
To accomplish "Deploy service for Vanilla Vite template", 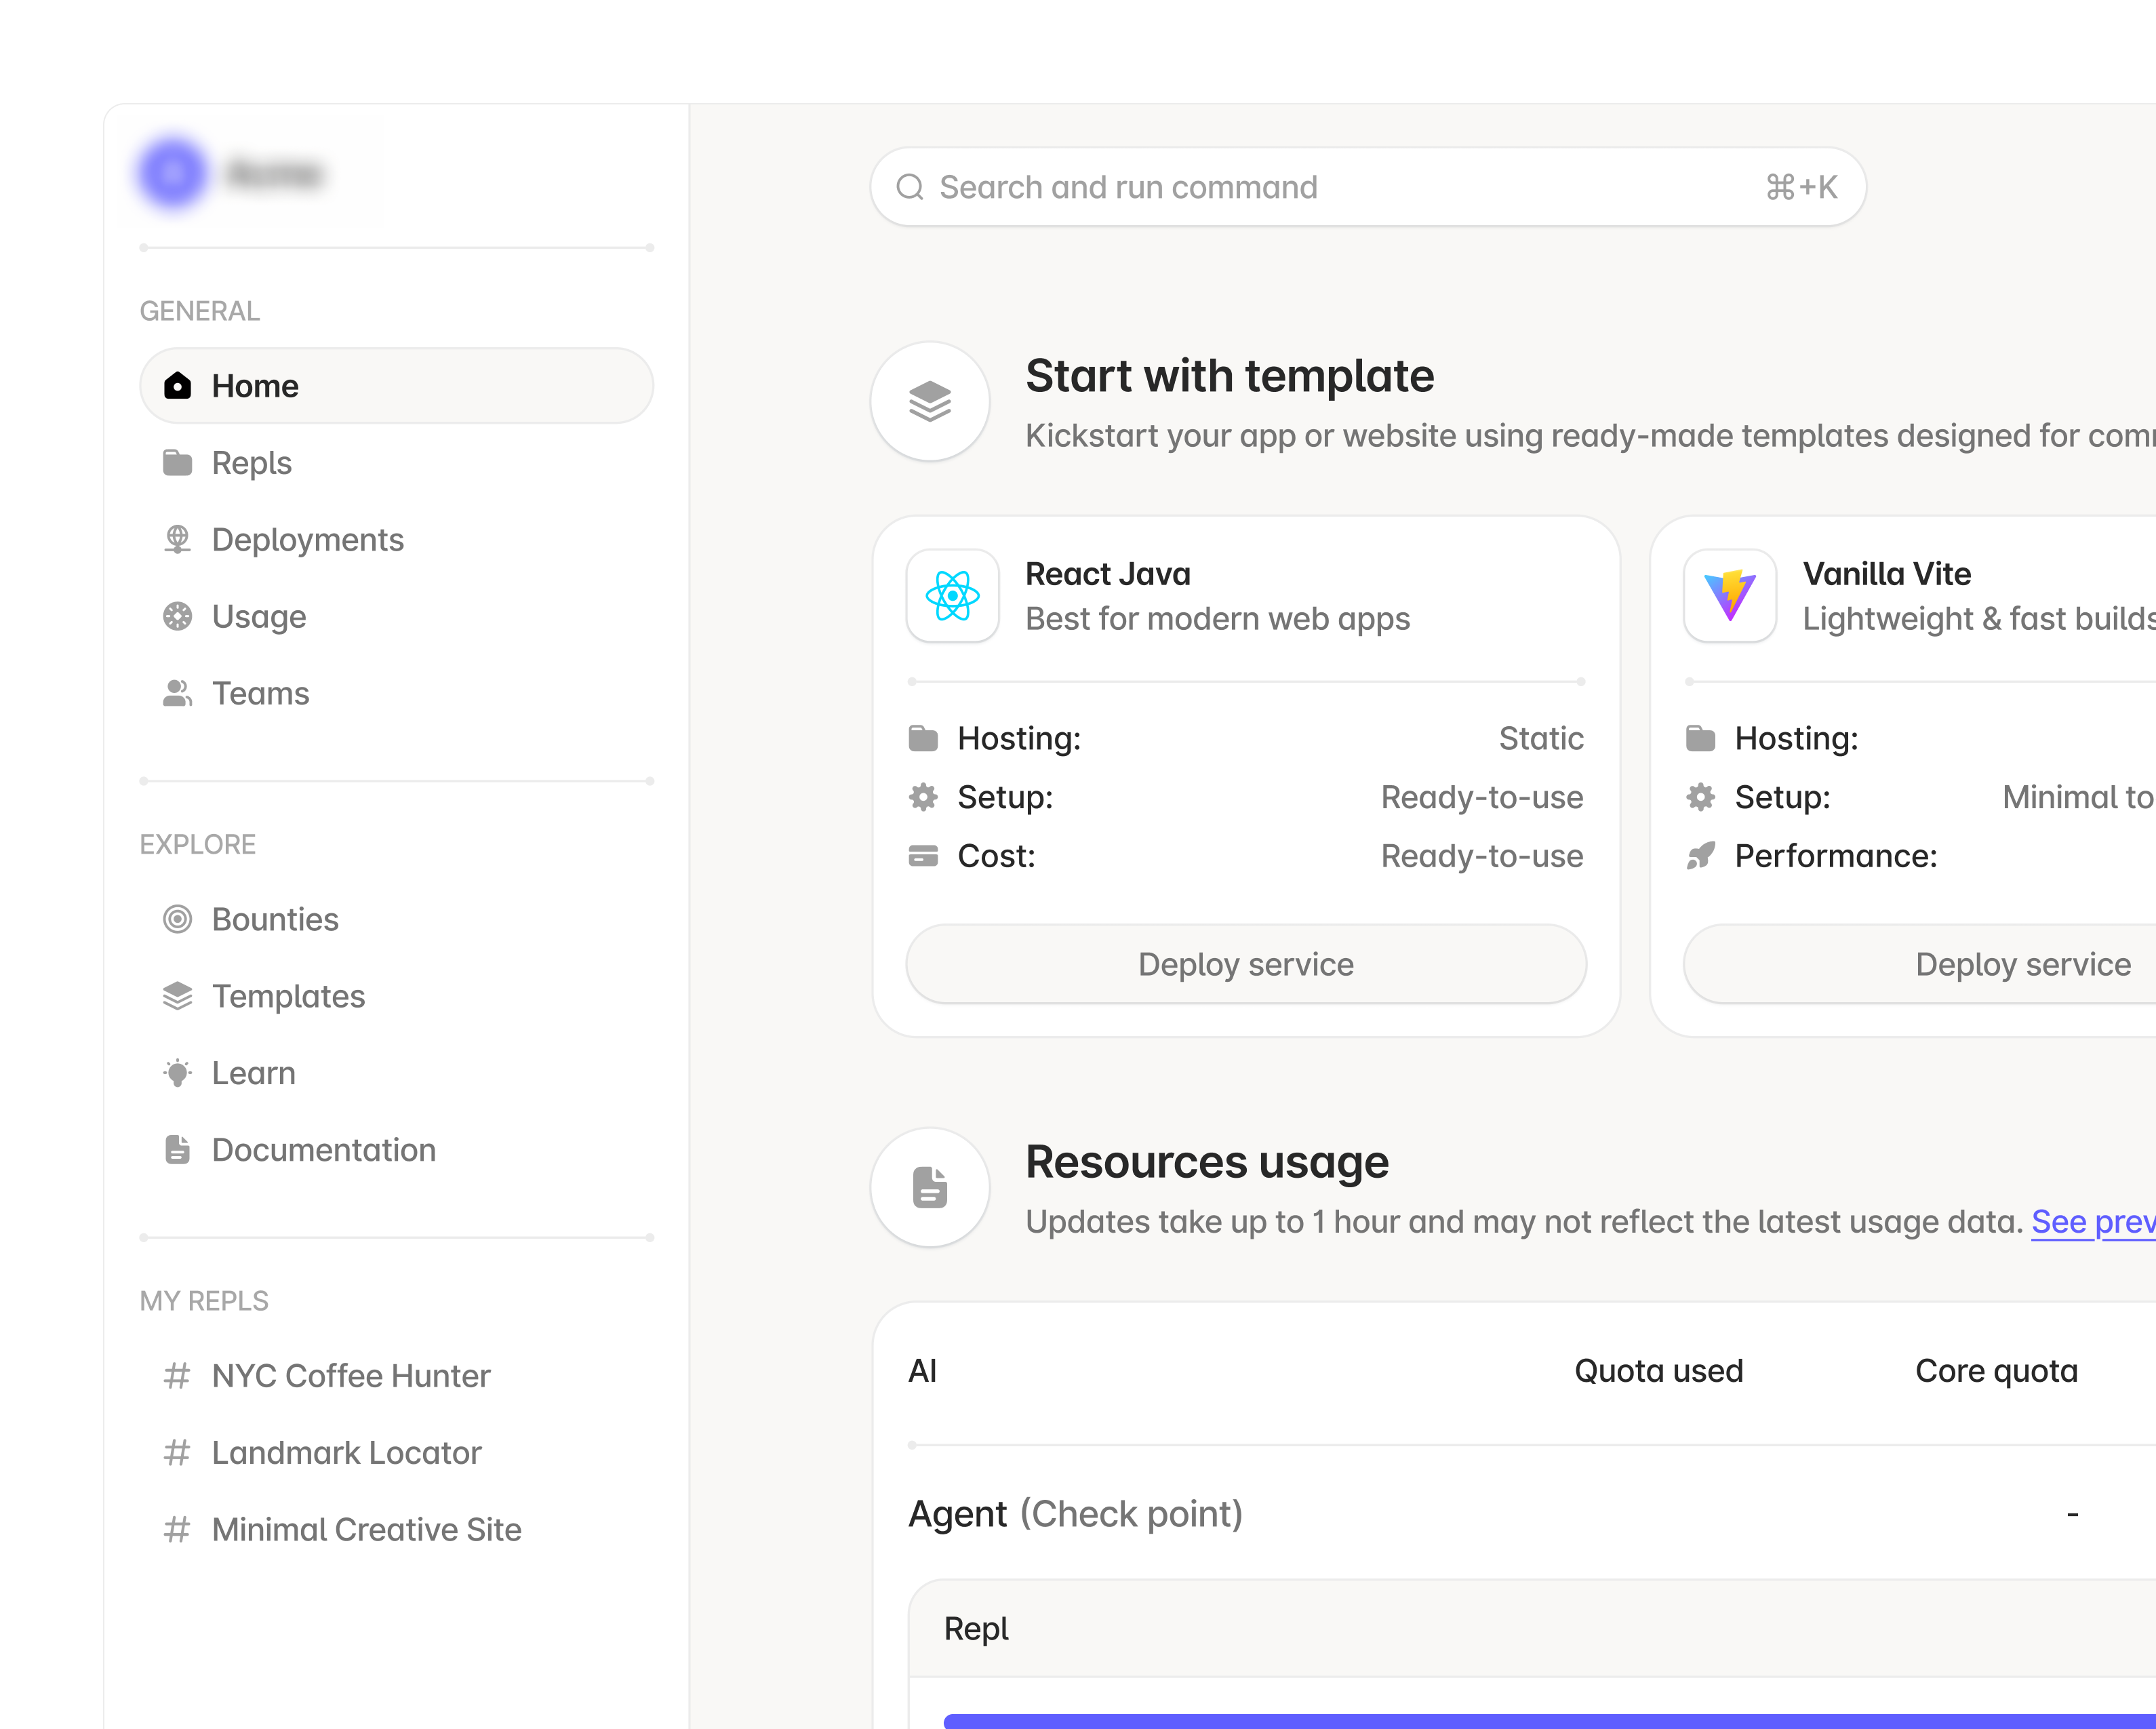I will tap(1920, 964).
